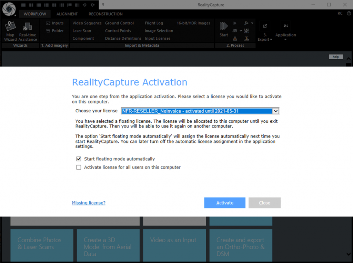This screenshot has width=353, height=263.
Task: Enable Activate license for all users
Action: click(x=79, y=167)
